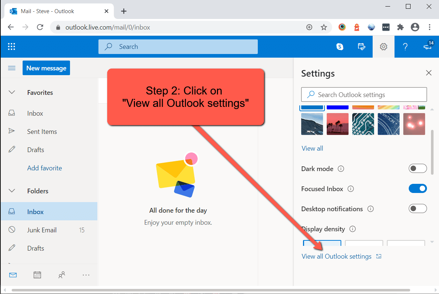Click the Settings gear icon

[x=383, y=47]
